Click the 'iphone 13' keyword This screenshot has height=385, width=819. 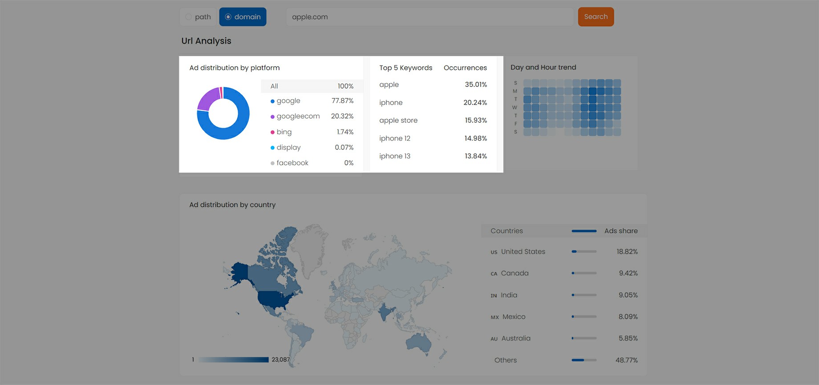tap(395, 156)
